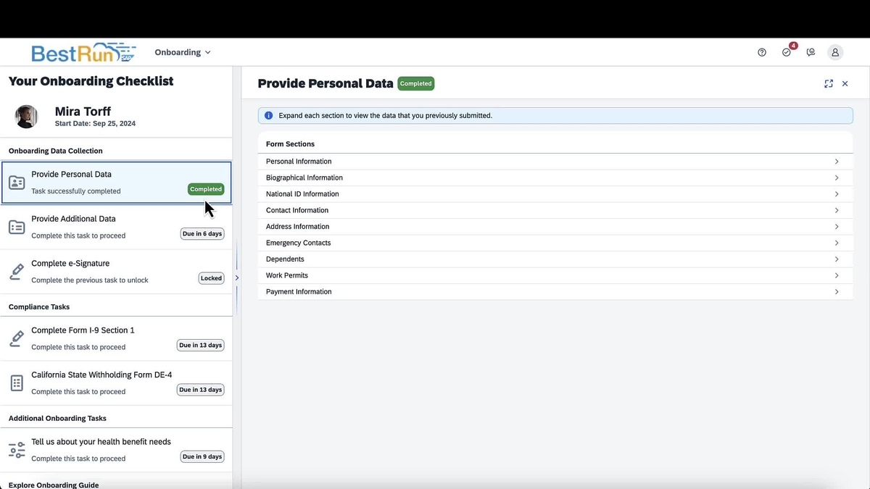Click the California DE-4 form icon

[16, 383]
